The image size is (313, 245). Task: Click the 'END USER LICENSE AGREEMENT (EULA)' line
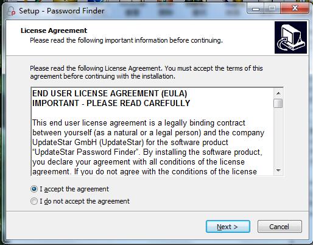[110, 93]
